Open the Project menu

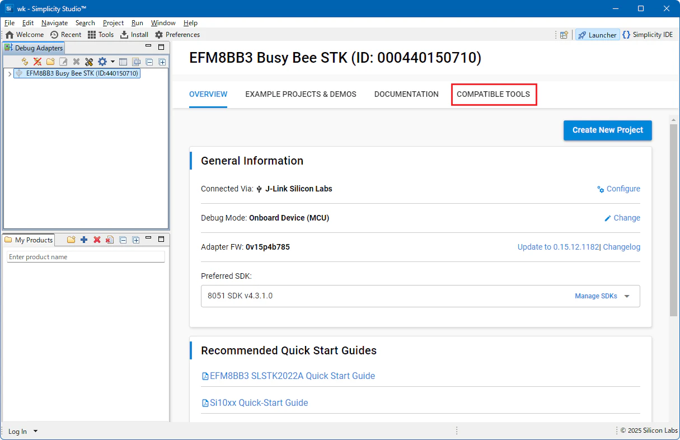coord(113,23)
